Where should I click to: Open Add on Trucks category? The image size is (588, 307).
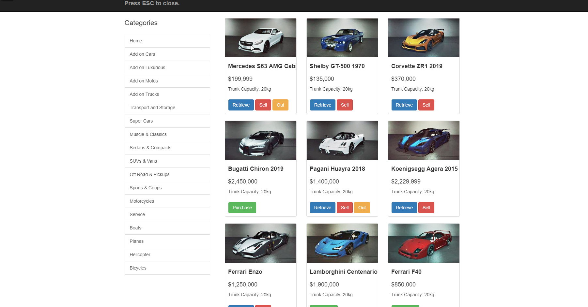167,94
